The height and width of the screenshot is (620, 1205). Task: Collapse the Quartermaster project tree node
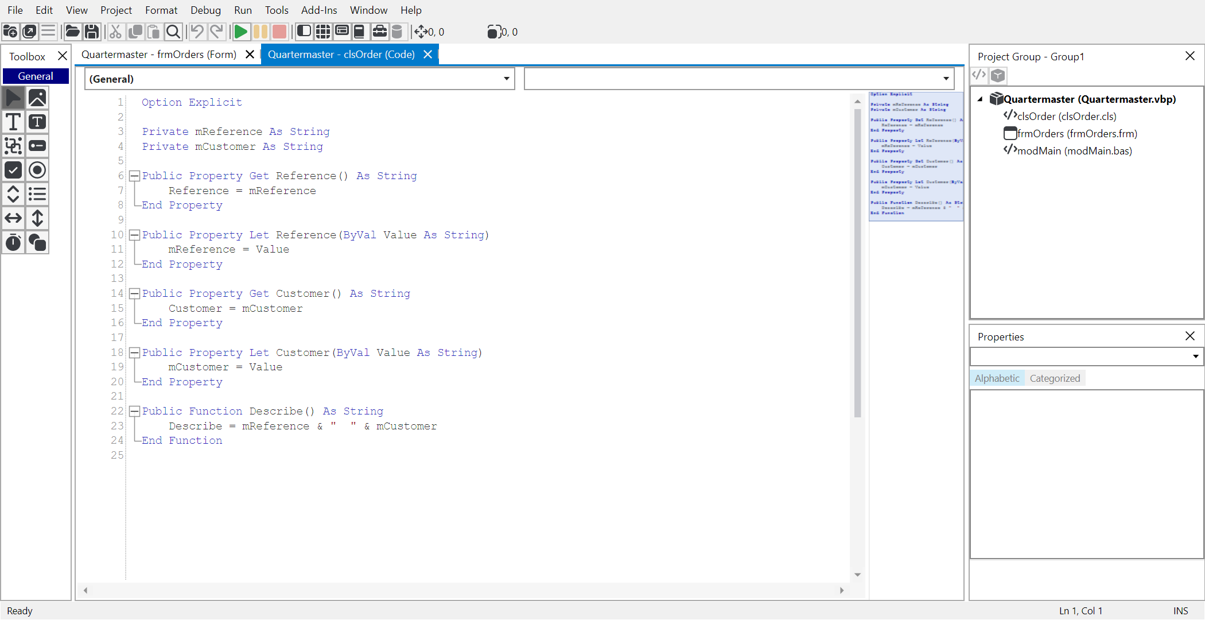pos(980,99)
